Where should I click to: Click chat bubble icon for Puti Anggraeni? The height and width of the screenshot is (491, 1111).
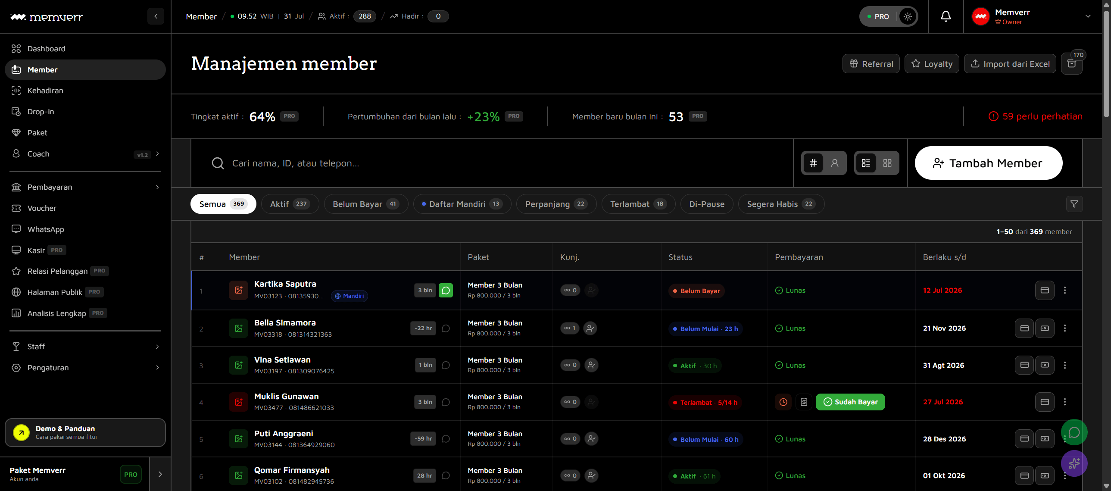click(x=446, y=439)
